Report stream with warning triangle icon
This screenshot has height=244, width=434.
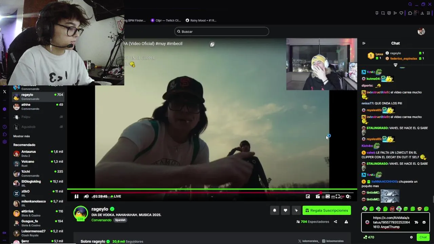coord(346,222)
